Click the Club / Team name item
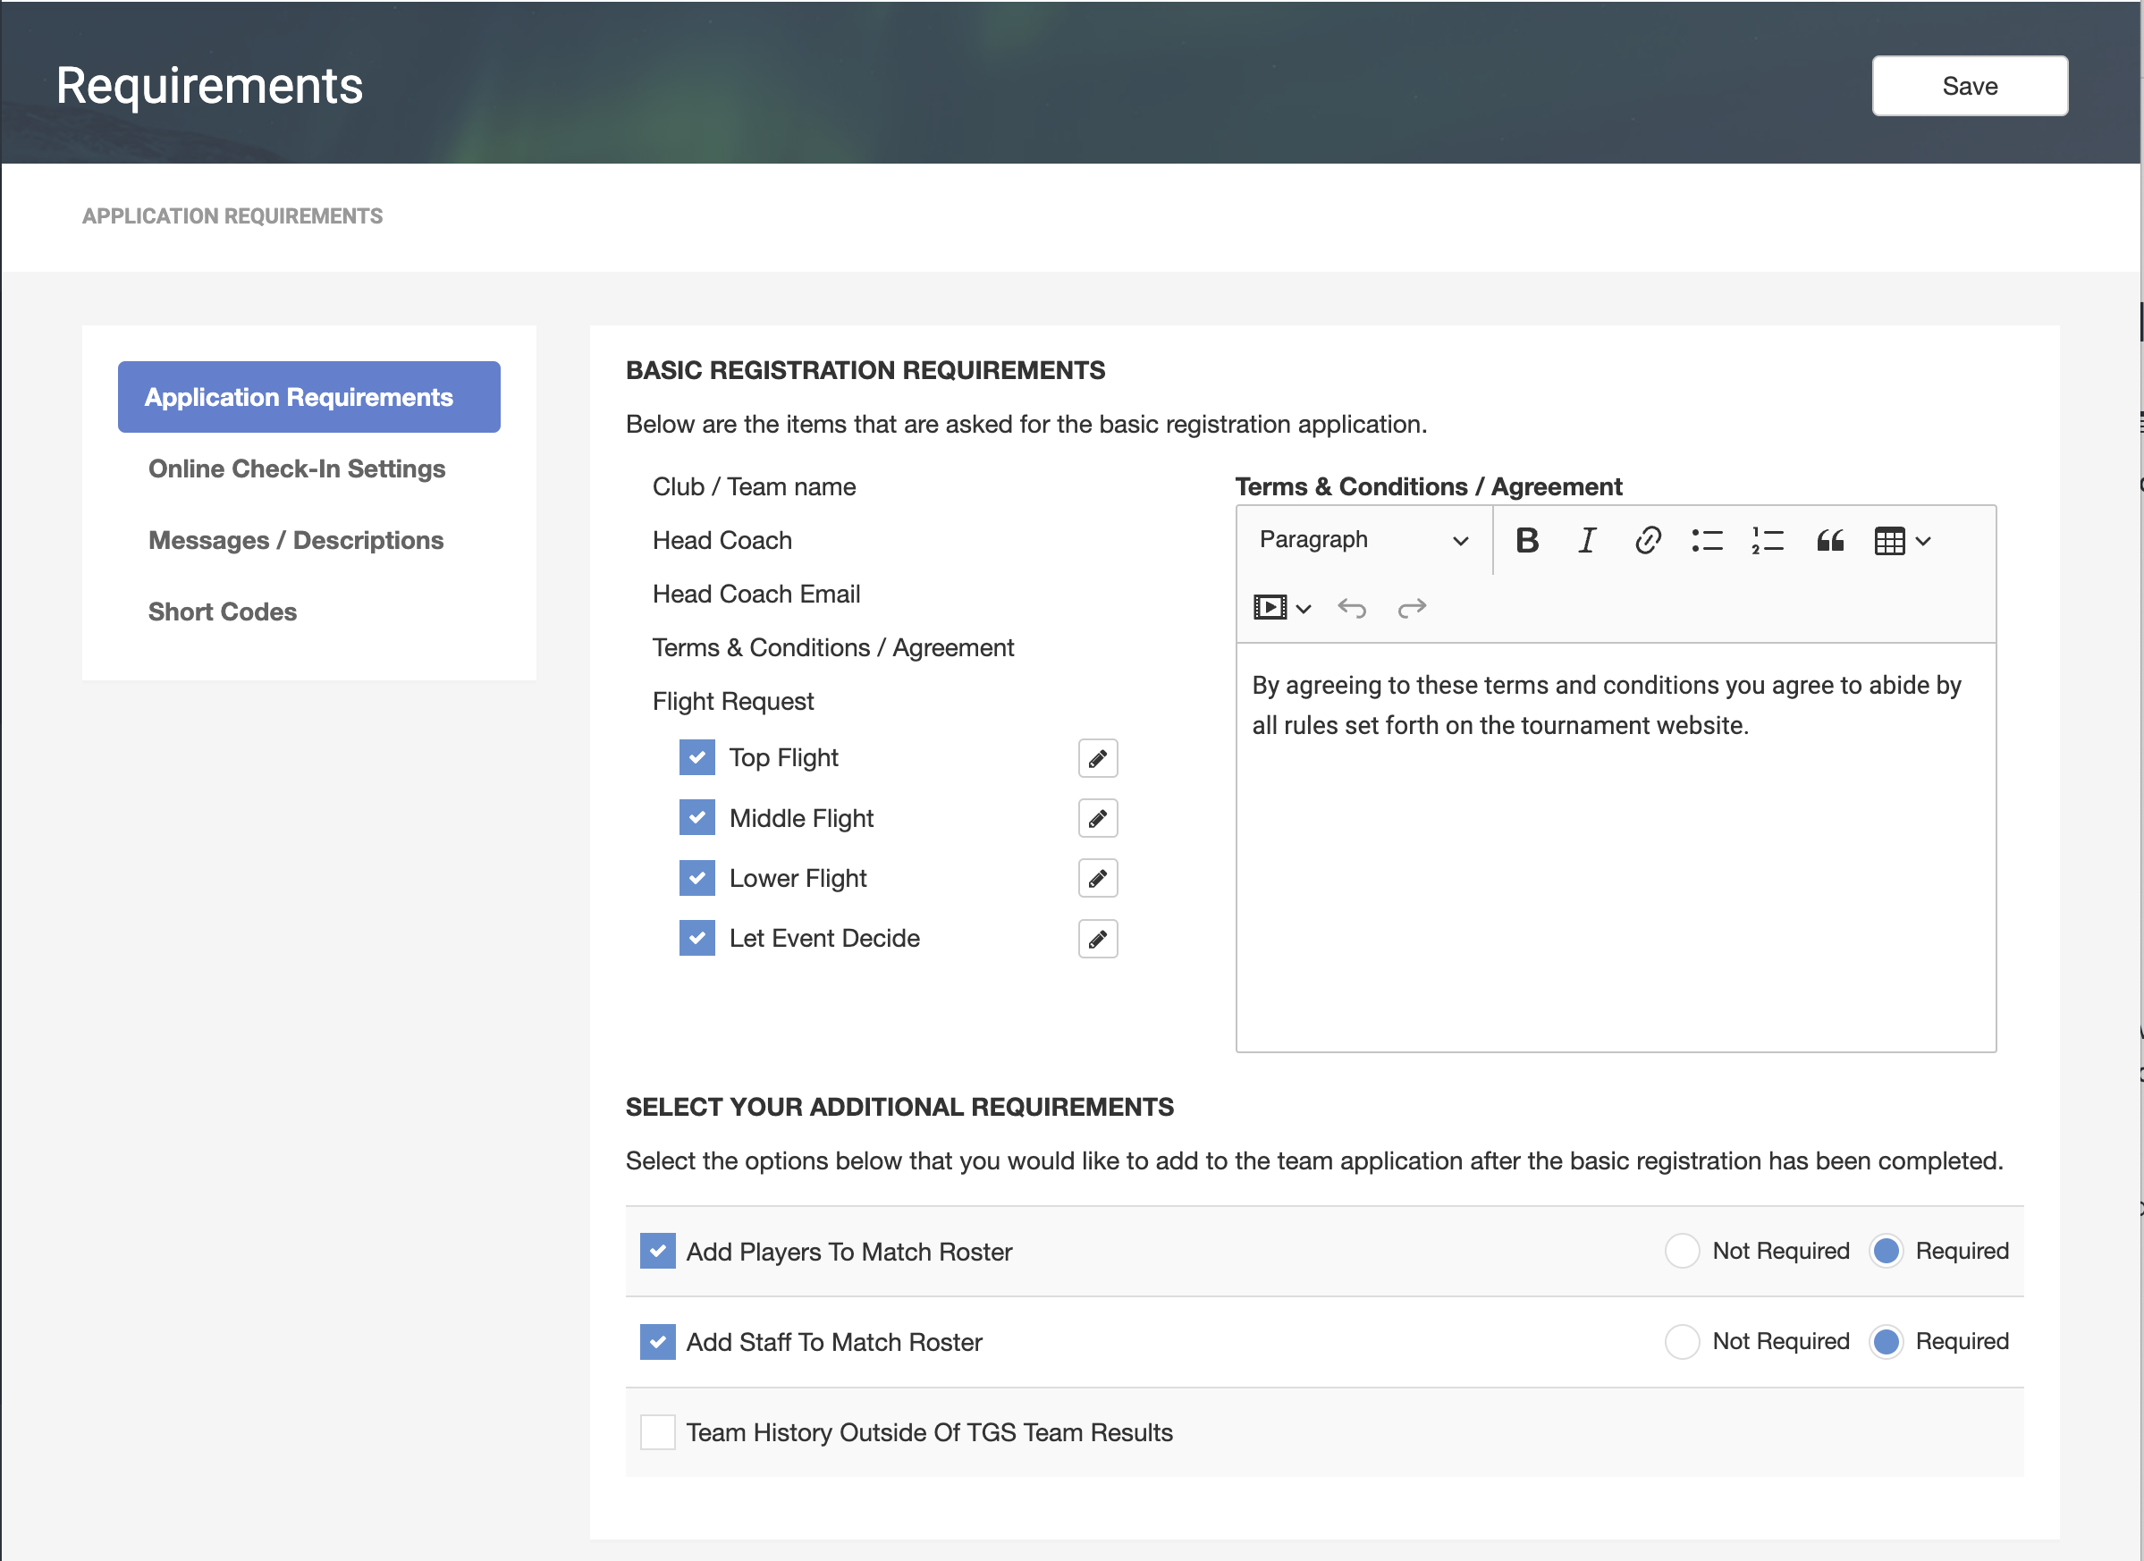 [755, 487]
